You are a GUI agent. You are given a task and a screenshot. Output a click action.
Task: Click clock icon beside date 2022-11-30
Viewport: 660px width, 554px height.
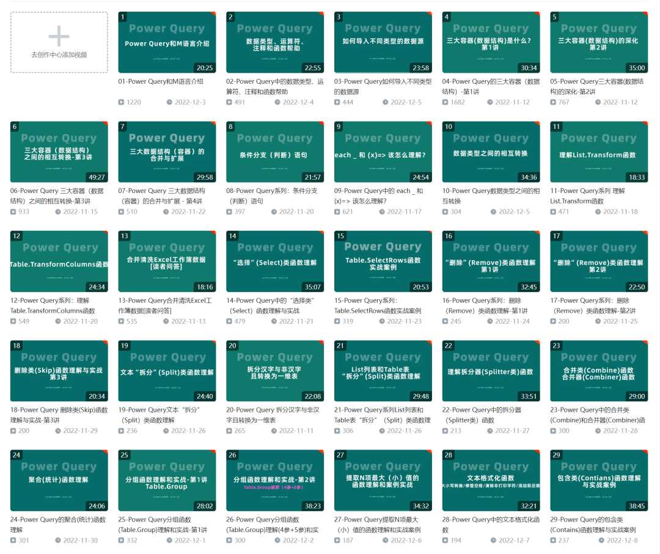pos(58,541)
